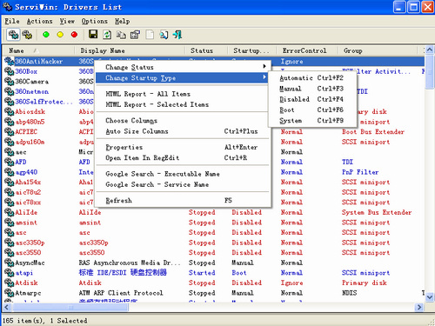Set startup type to System

click(x=312, y=121)
